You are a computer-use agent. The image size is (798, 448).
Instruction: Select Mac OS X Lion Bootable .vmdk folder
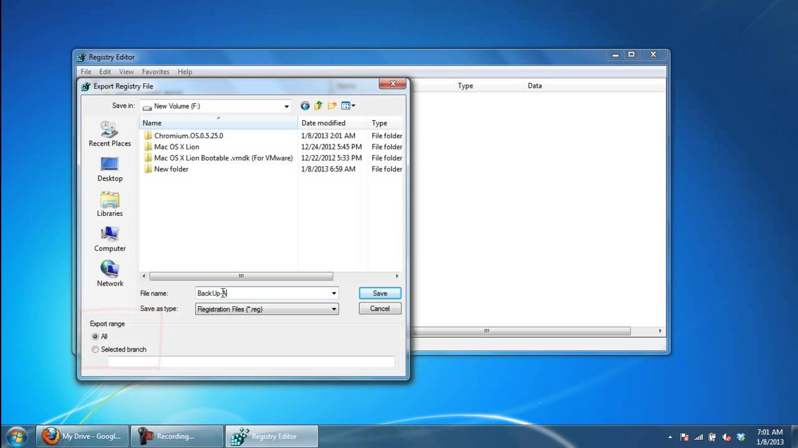point(223,158)
